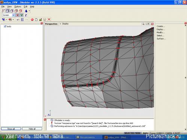Click the Cursor coordinates status readout
This screenshot has width=187, height=140.
[165, 133]
